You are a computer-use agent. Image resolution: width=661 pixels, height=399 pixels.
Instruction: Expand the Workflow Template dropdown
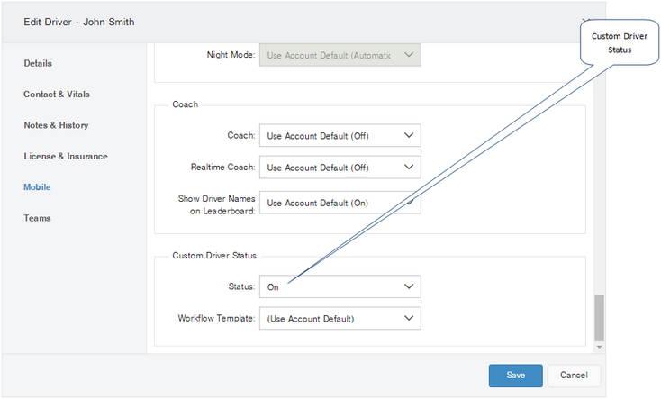coord(340,318)
